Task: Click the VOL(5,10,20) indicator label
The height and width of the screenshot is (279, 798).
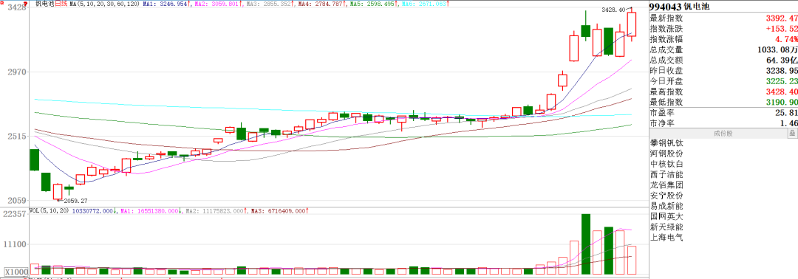Action: coord(50,210)
